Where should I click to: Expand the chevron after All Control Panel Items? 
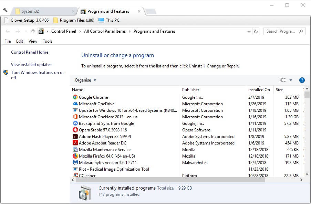129,31
